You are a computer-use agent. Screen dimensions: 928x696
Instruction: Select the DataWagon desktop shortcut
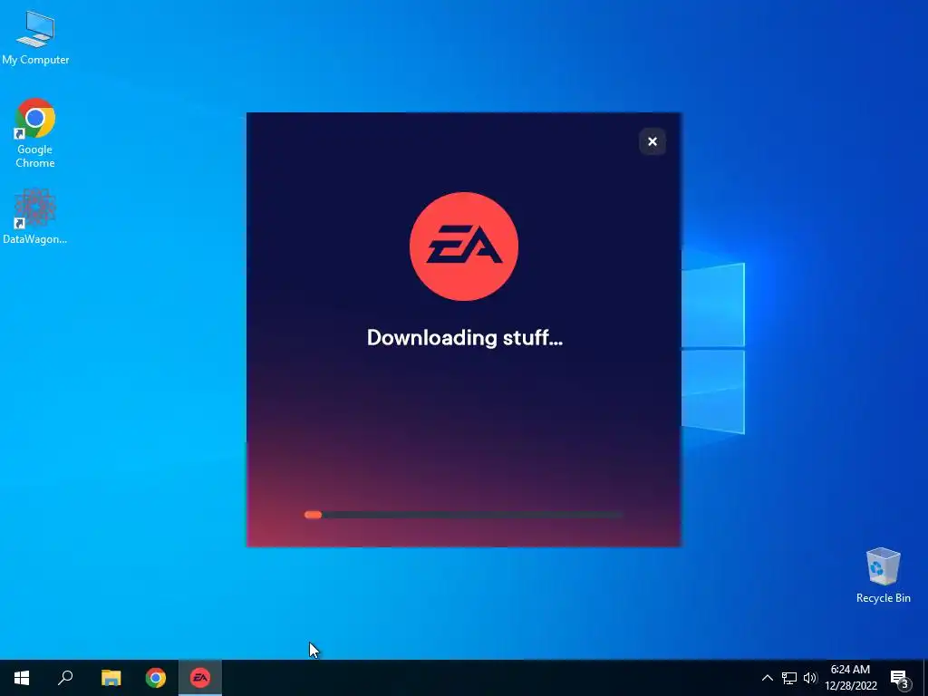click(x=35, y=217)
